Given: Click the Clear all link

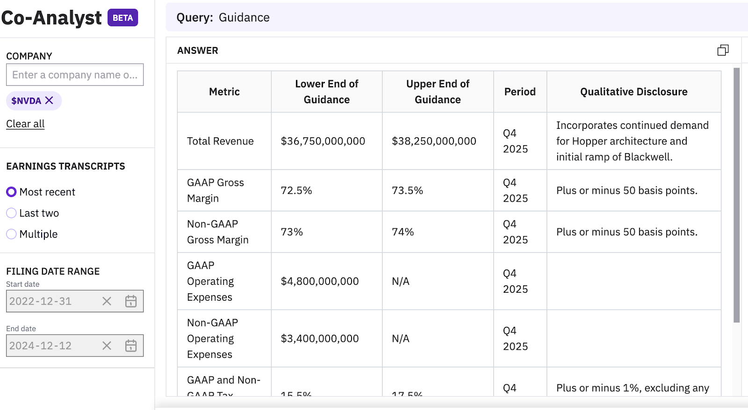Looking at the screenshot, I should click(x=25, y=124).
